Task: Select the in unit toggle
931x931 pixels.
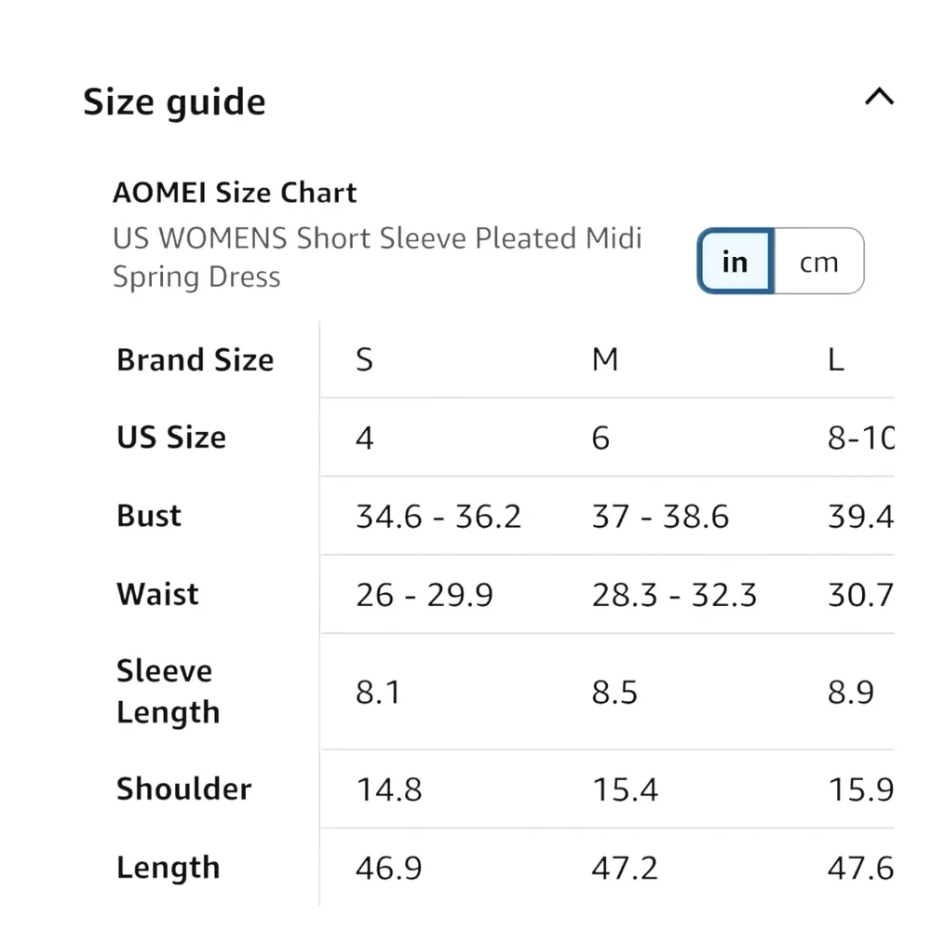Action: [x=735, y=262]
